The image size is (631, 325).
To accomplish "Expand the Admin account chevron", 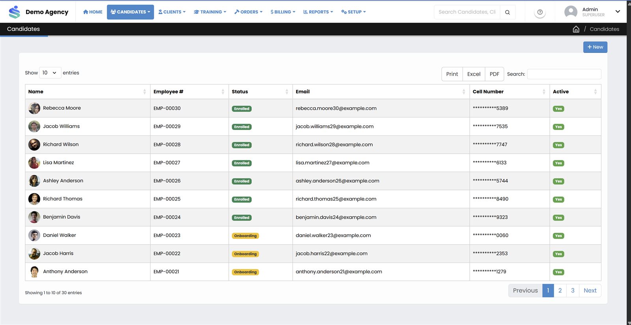I will [618, 12].
